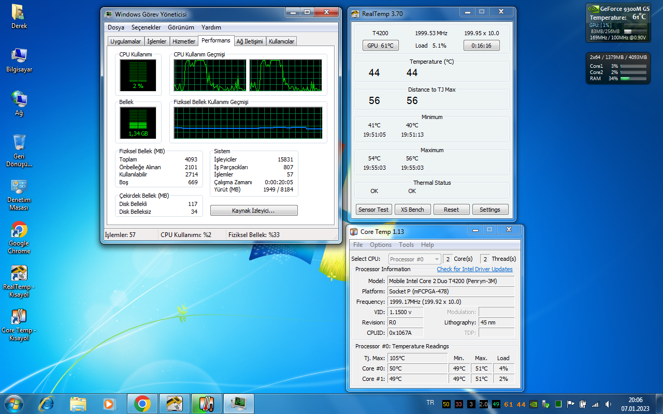Click the Check for Intel Driver Updates link
The image size is (663, 414).
474,269
